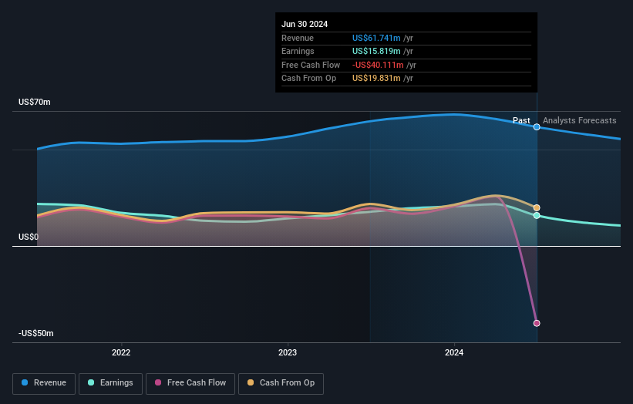
Task: Click the US$19.831m cash from op value
Action: 376,79
